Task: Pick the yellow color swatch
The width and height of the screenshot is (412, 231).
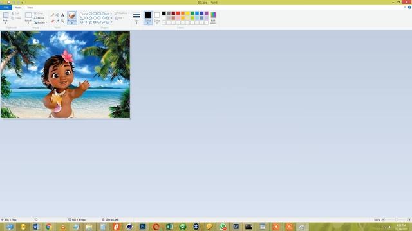Action: [x=187, y=13]
